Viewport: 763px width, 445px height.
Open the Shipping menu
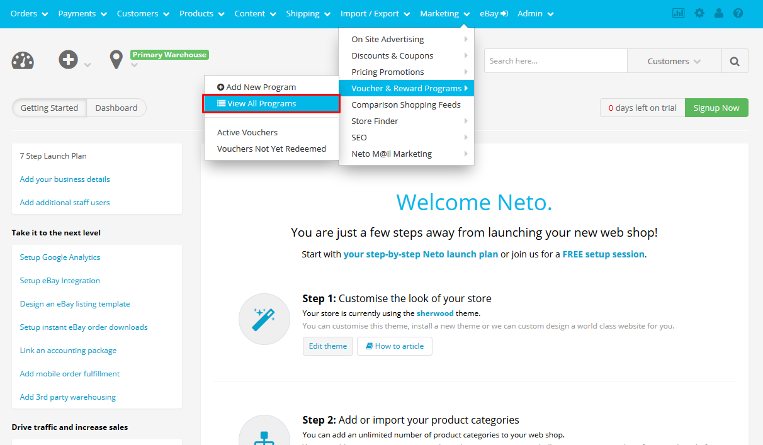tap(308, 14)
